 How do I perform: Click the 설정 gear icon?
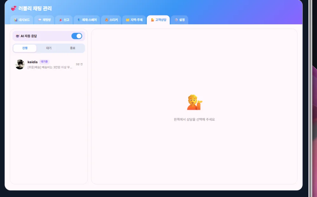pos(176,20)
